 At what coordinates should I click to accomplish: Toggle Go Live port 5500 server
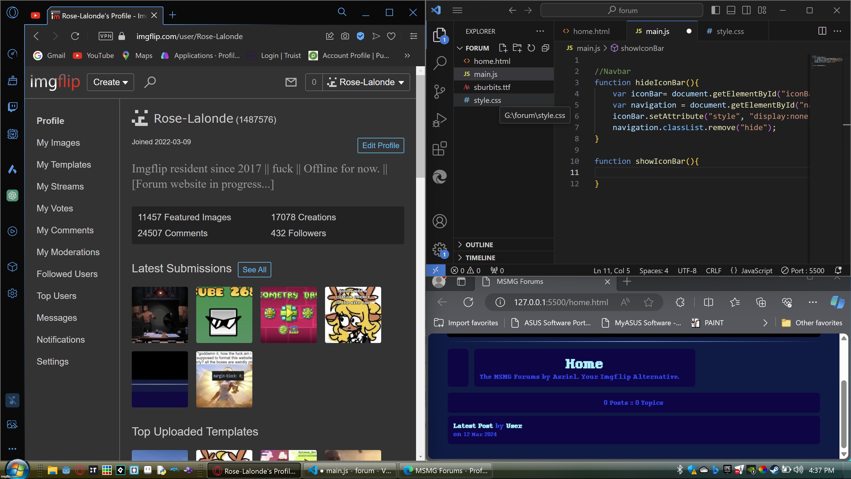point(803,271)
